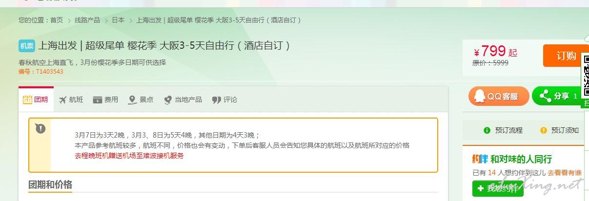The width and height of the screenshot is (589, 201).
Task: Open the 费用 tab
Action: click(x=105, y=100)
